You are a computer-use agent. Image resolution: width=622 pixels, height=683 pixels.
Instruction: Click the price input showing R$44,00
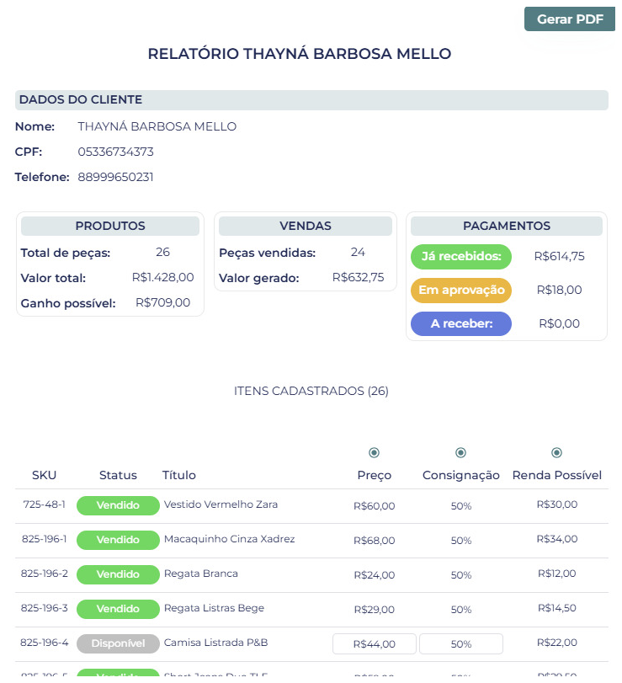click(375, 643)
